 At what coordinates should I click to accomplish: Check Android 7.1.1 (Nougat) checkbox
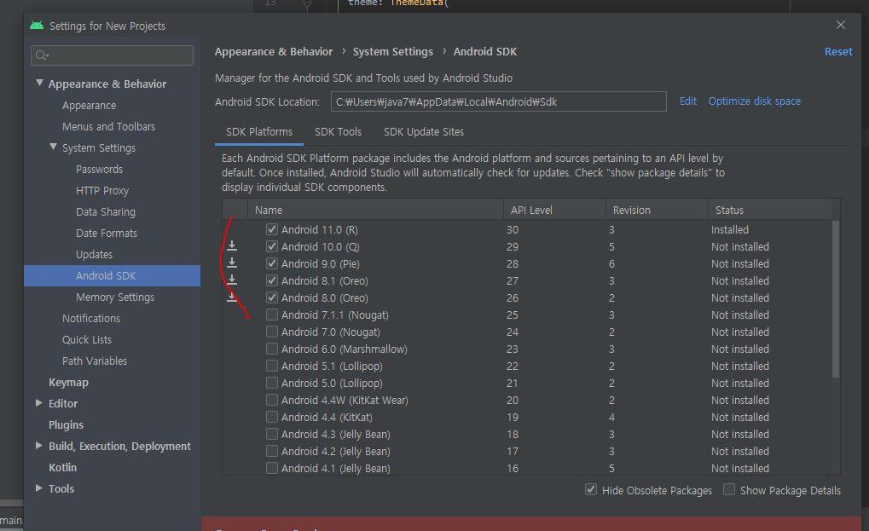271,315
